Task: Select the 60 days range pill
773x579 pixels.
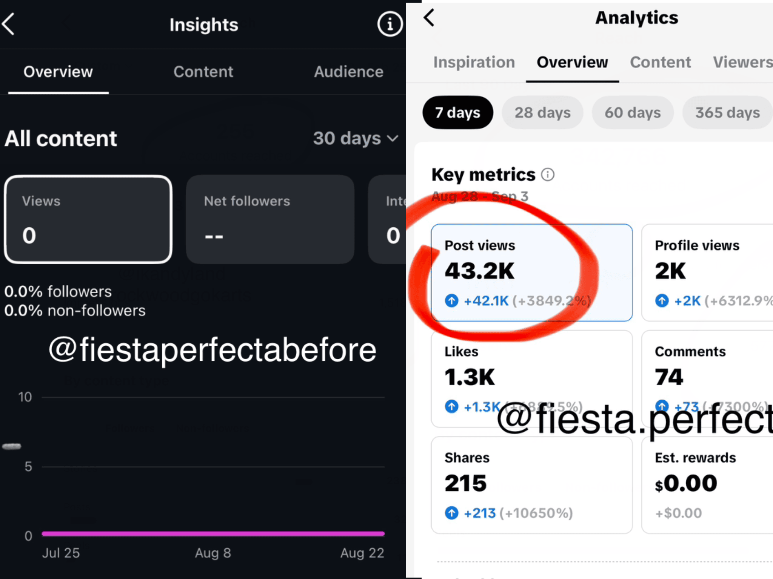Action: pyautogui.click(x=633, y=112)
